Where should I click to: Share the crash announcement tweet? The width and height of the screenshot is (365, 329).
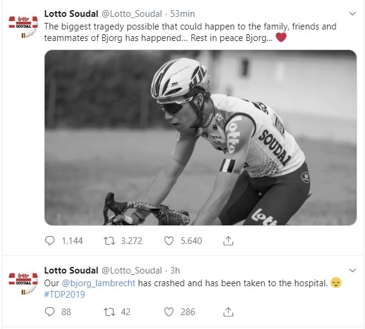(229, 312)
